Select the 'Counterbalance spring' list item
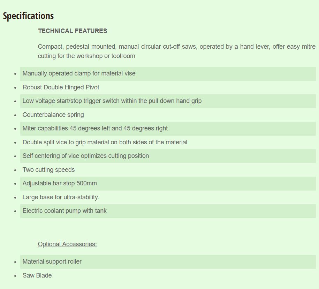Viewport: 319px width, 289px height. (53, 115)
